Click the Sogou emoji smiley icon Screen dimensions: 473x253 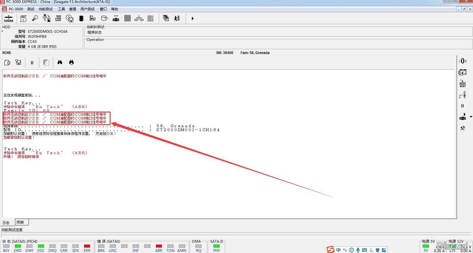click(x=351, y=250)
